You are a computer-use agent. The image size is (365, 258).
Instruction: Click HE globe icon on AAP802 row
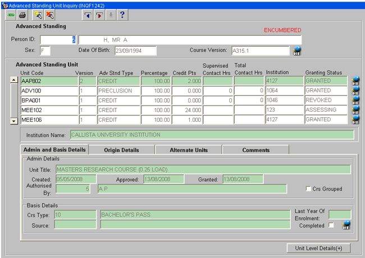pyautogui.click(x=355, y=81)
